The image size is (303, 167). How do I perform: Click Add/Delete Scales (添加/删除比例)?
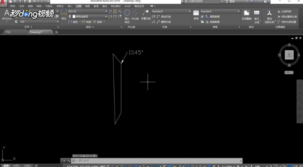click(287, 17)
